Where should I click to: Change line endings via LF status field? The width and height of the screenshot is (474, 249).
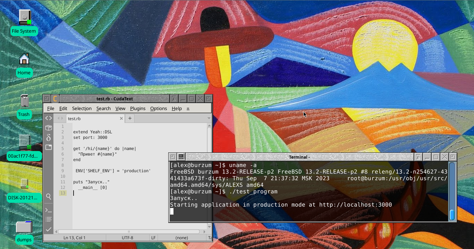(153, 238)
